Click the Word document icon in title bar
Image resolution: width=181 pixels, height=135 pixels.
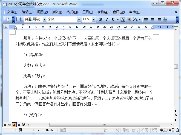(4, 4)
